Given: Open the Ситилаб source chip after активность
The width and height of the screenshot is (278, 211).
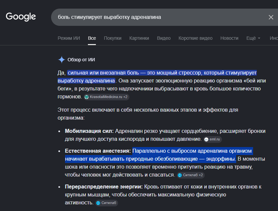Looking at the screenshot, I should point(106,203).
